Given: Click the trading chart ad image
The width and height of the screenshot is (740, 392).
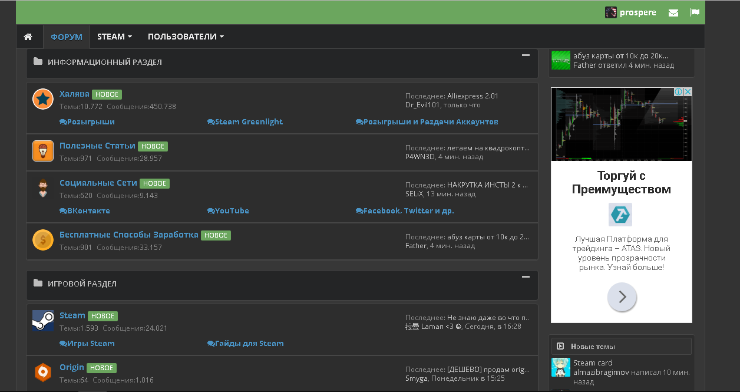Looking at the screenshot, I should pyautogui.click(x=622, y=124).
